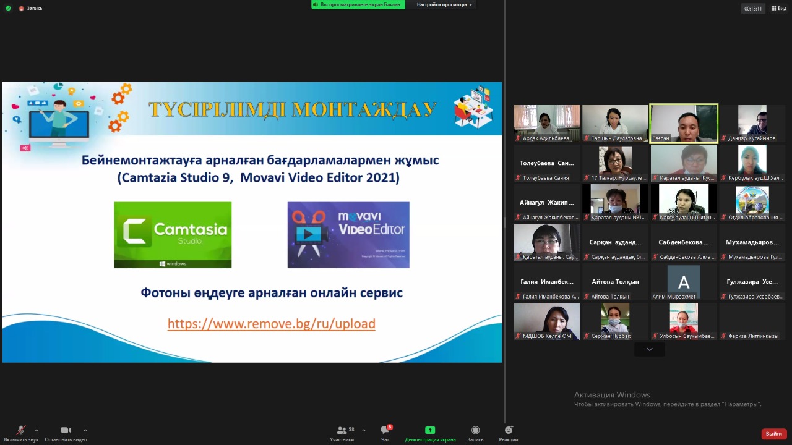Click muted mic icon on Айтова Толқын tile
This screenshot has height=445, width=792.
click(587, 297)
